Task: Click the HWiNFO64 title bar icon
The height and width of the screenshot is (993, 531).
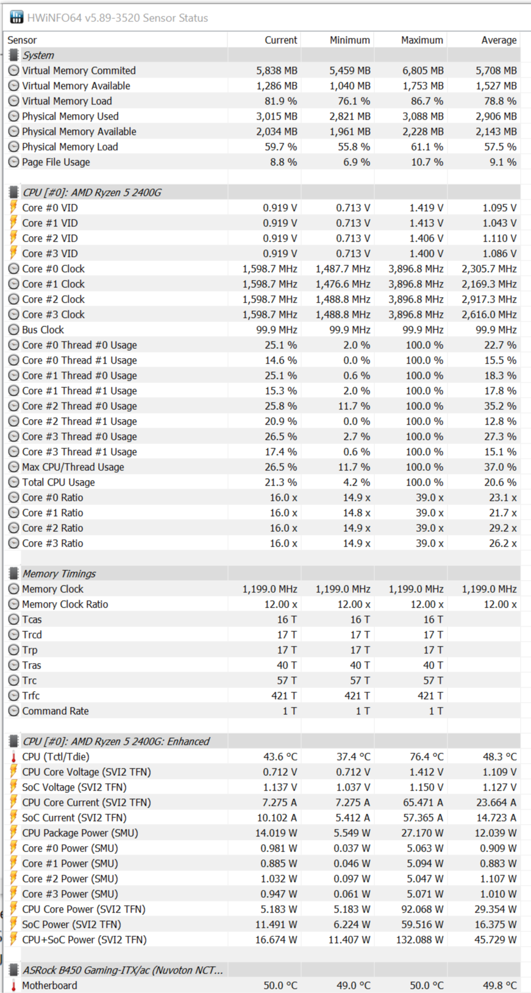Action: point(16,18)
